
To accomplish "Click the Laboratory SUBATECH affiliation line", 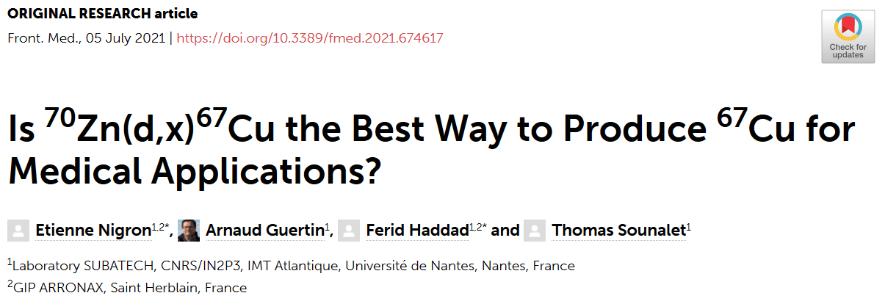I will [x=291, y=265].
